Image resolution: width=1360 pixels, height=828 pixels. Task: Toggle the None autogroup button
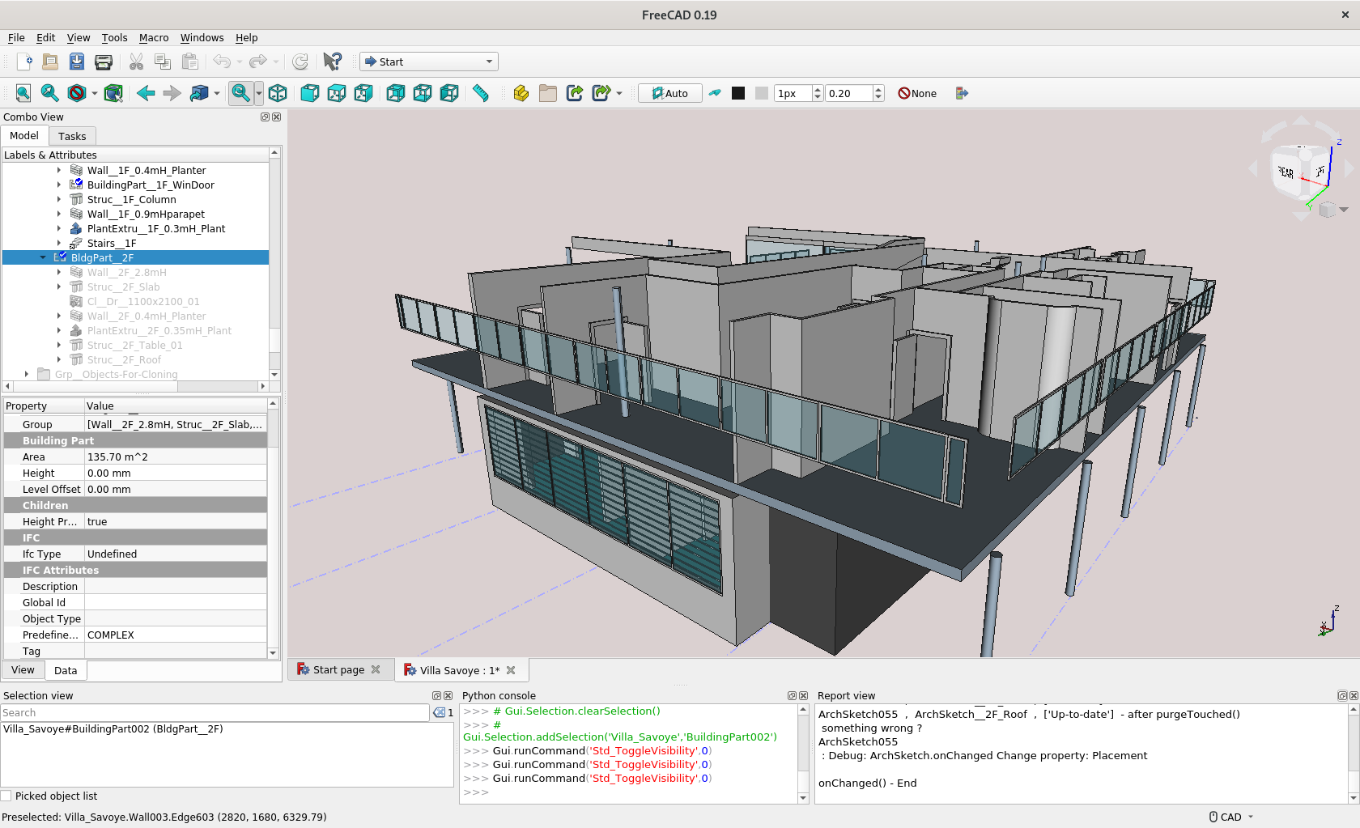point(917,93)
